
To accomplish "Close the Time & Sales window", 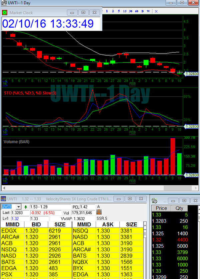I will tap(195, 201).
